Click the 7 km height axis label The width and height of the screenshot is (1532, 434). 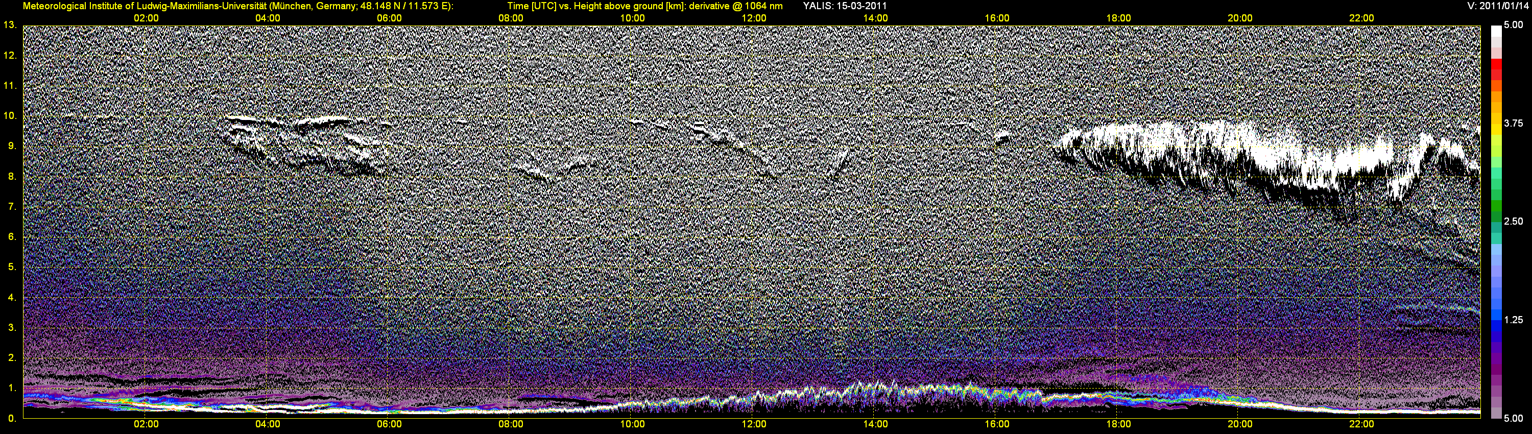coord(12,206)
